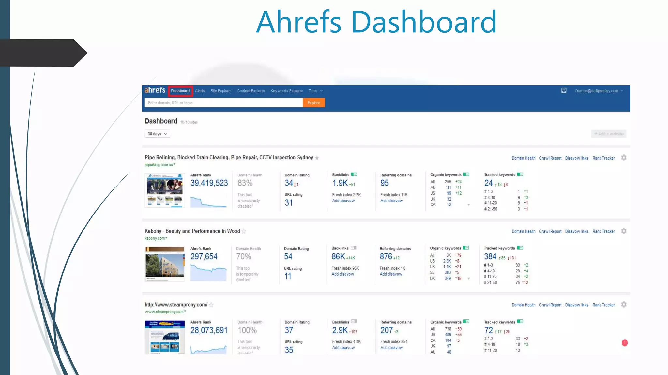The width and height of the screenshot is (668, 375).
Task: Open Keywords Explorer
Action: 287,91
